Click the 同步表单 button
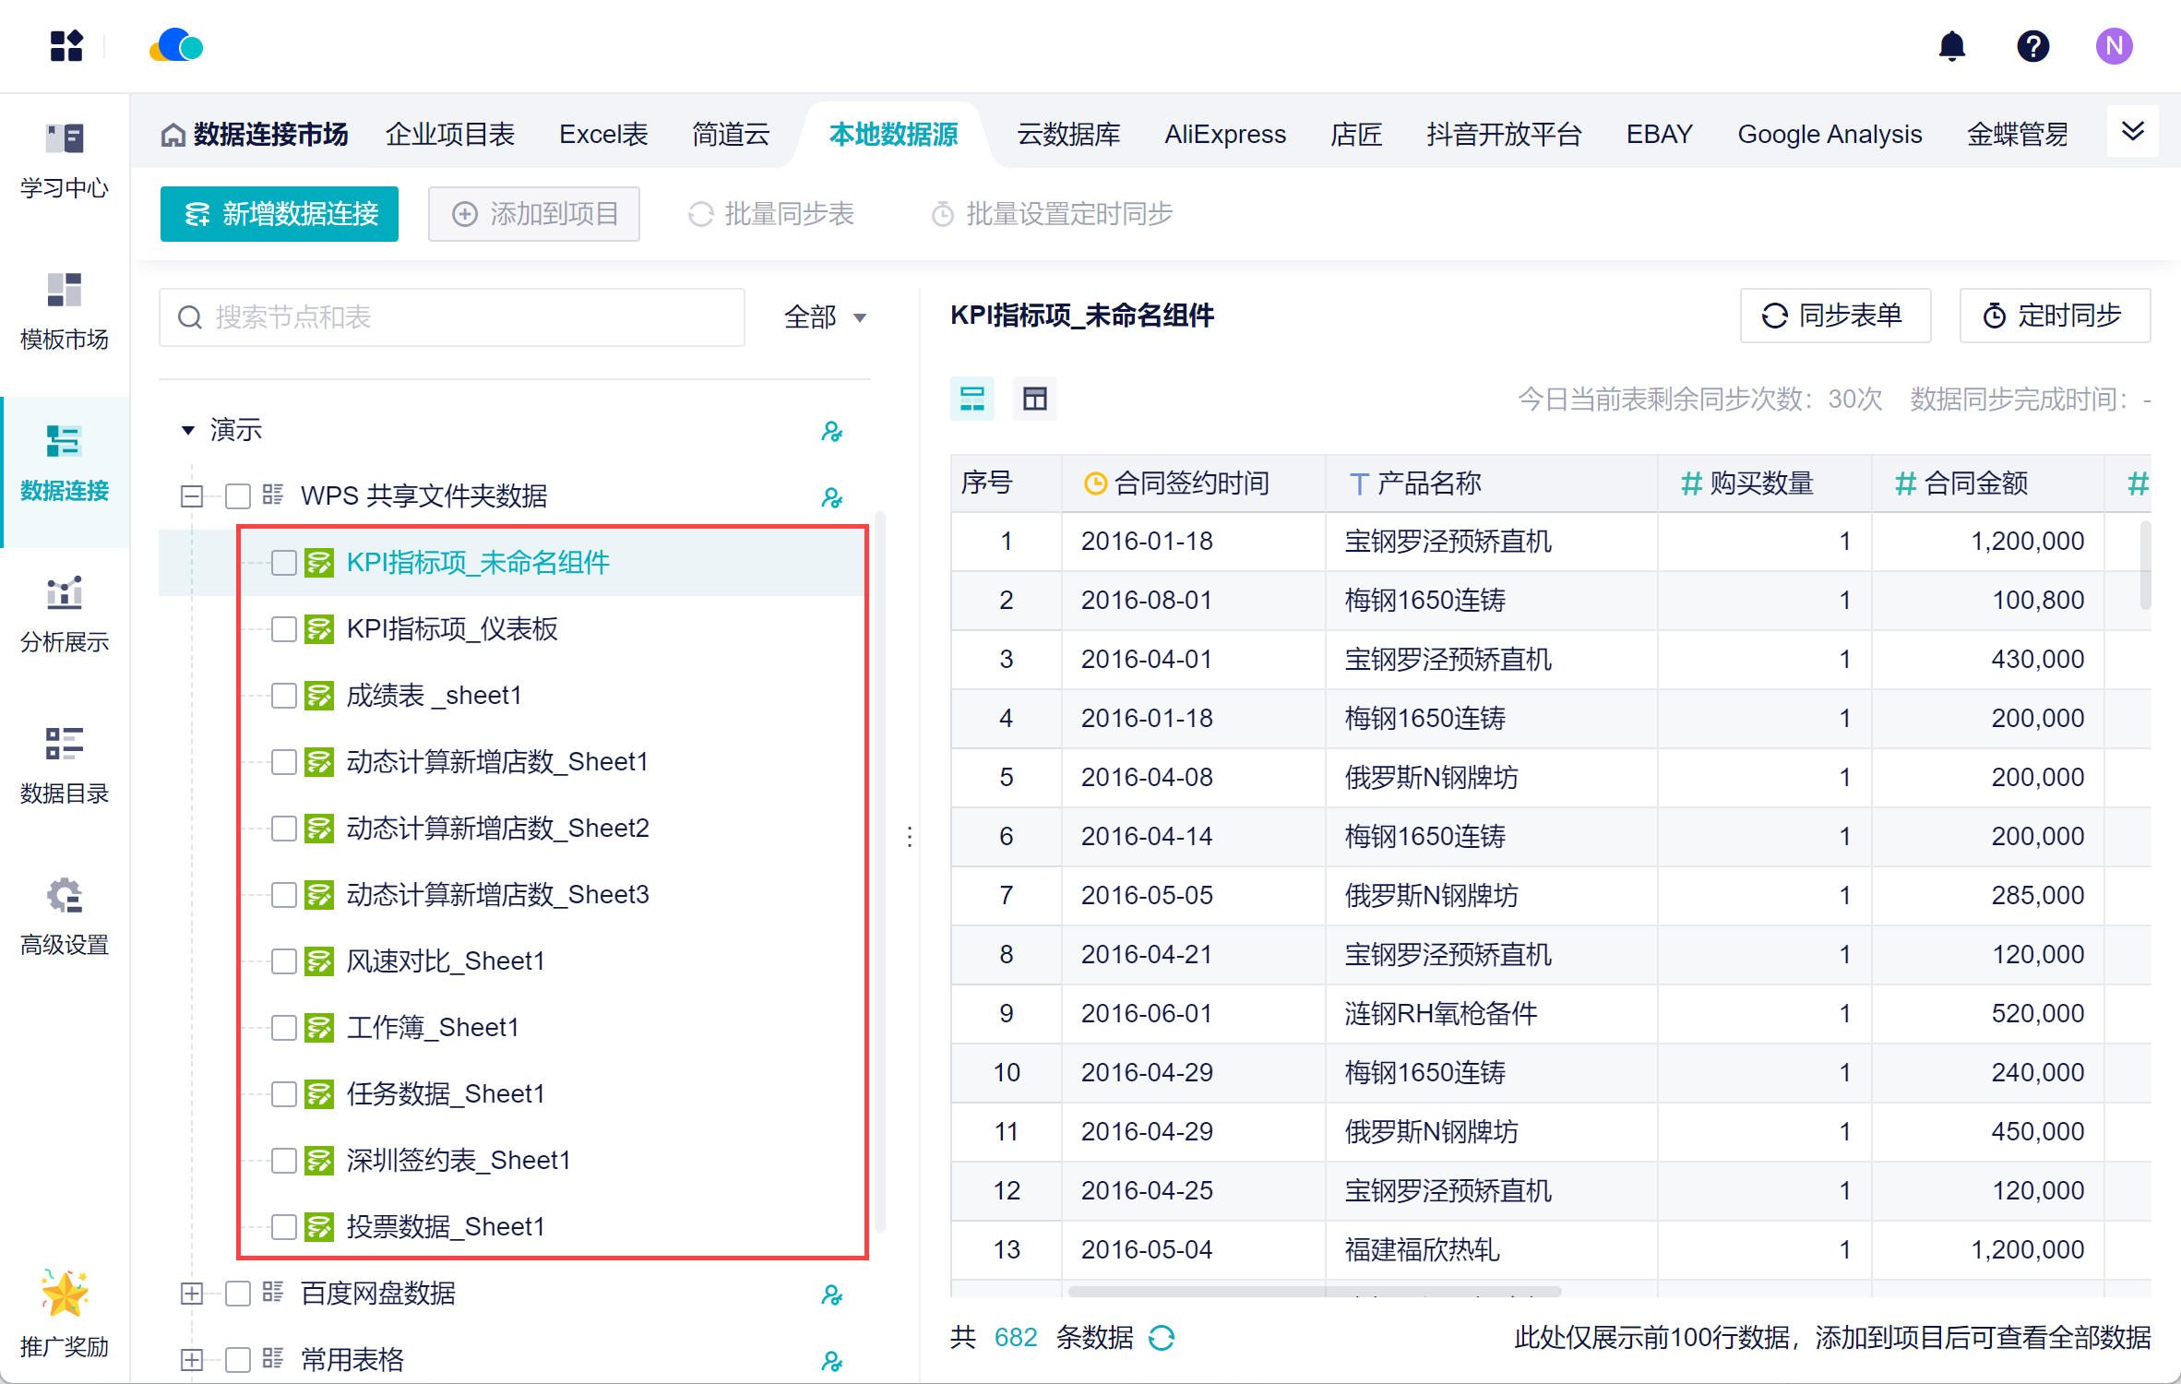Screen dimensions: 2181x1384 pyautogui.click(x=1834, y=316)
